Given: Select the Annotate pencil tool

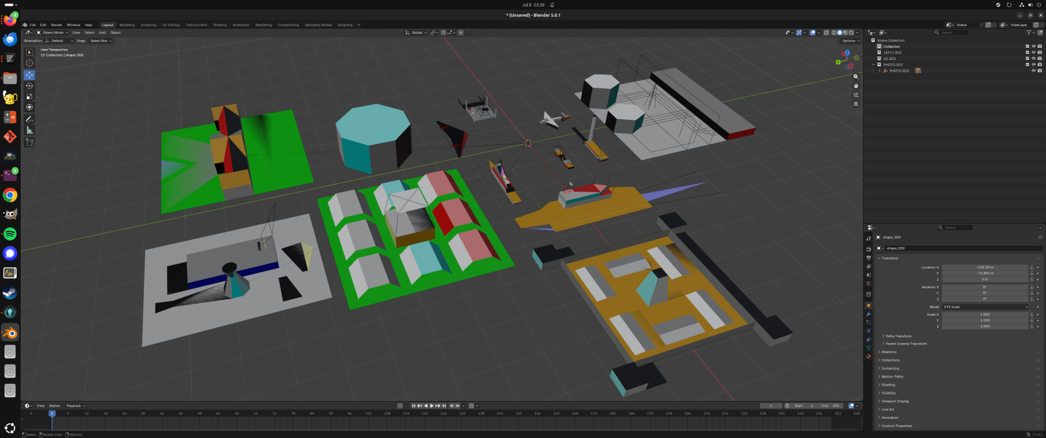Looking at the screenshot, I should click(30, 119).
